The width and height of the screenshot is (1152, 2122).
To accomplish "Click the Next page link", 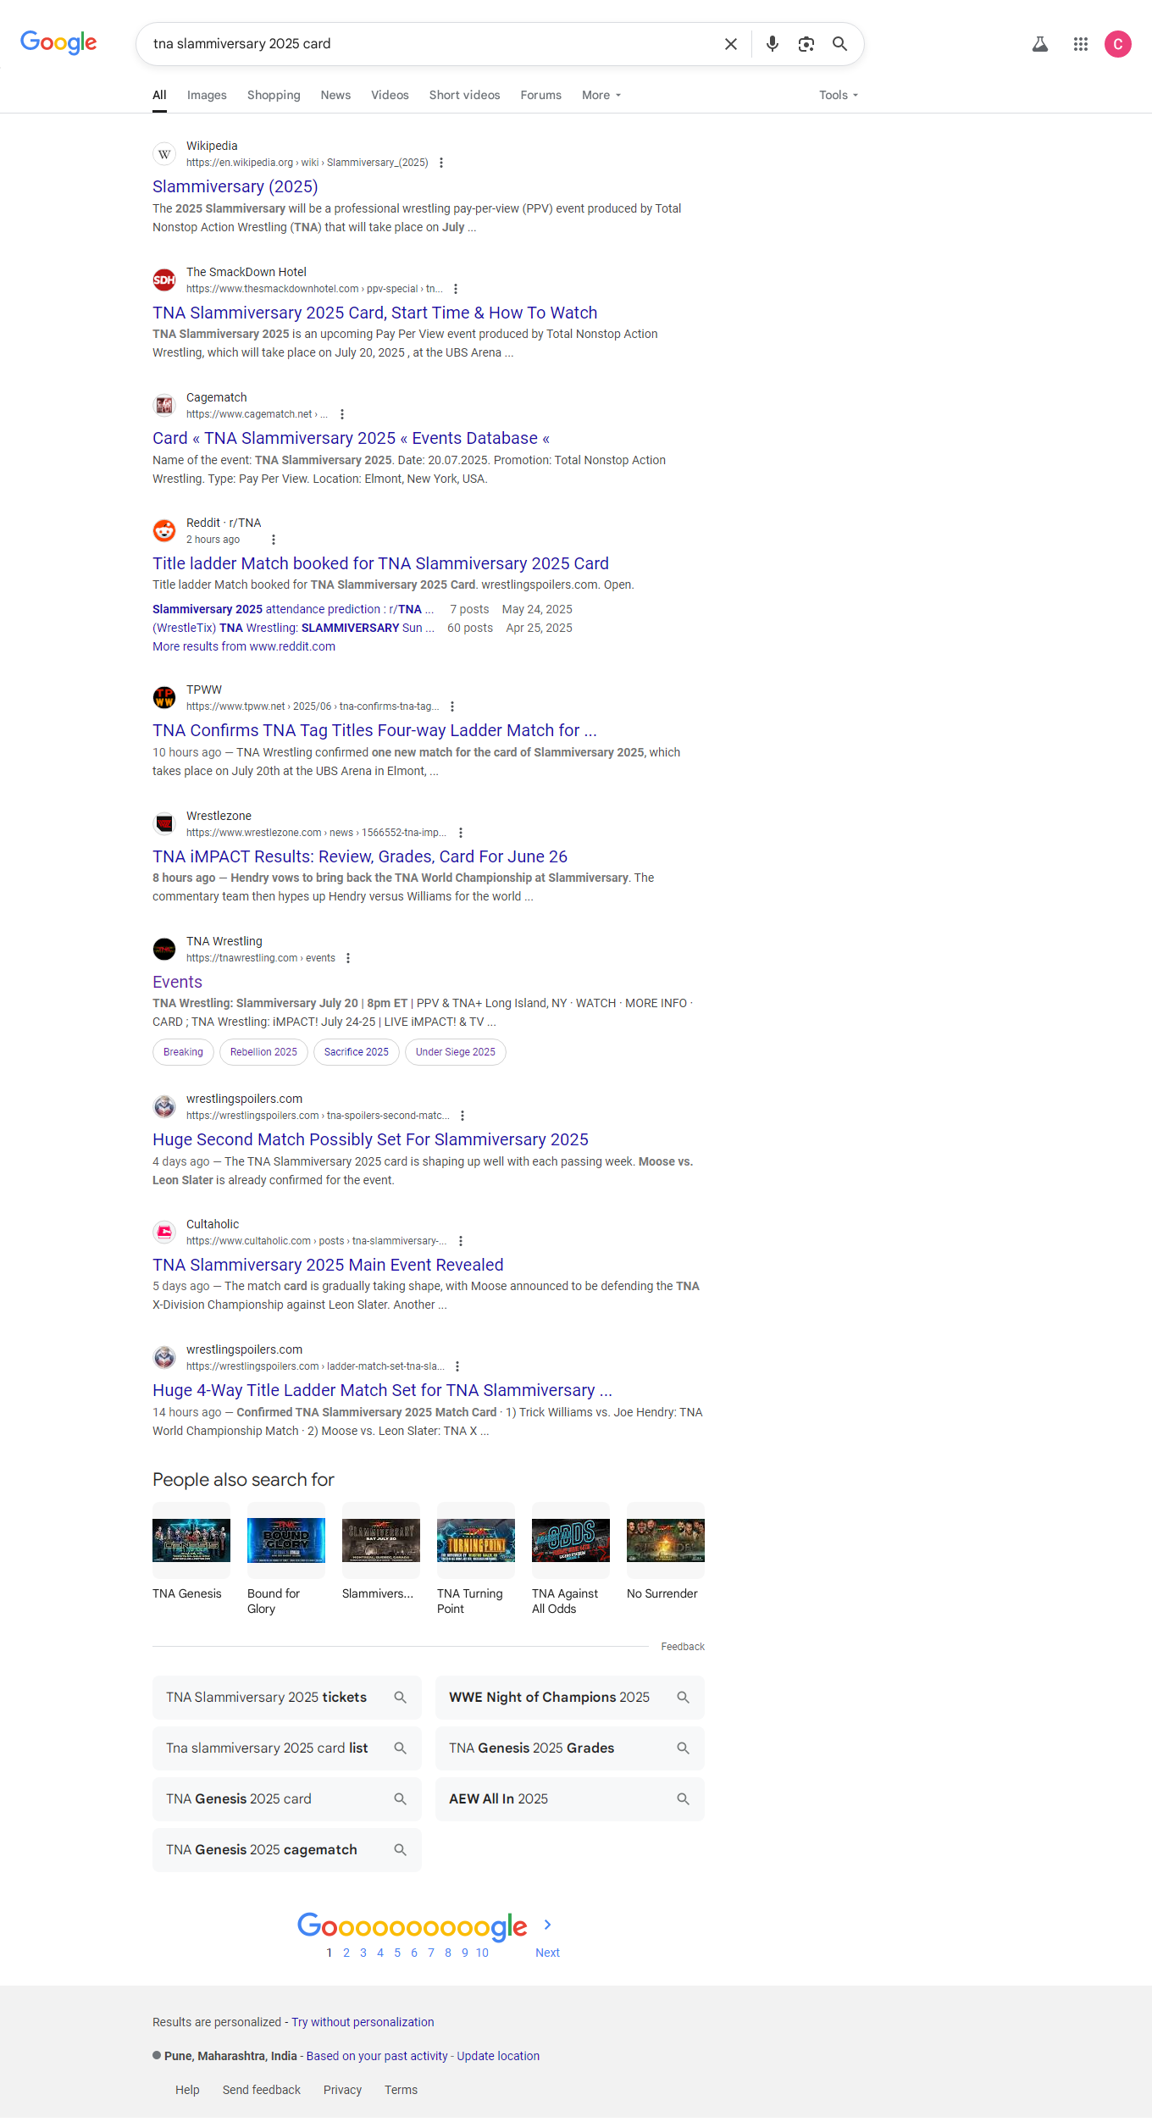I will (547, 1953).
